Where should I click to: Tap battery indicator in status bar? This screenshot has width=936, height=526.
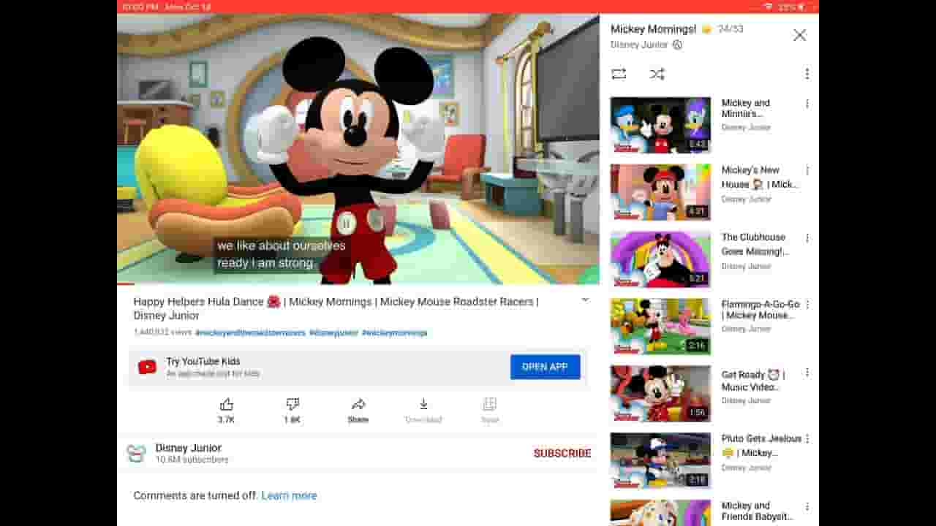pyautogui.click(x=801, y=7)
